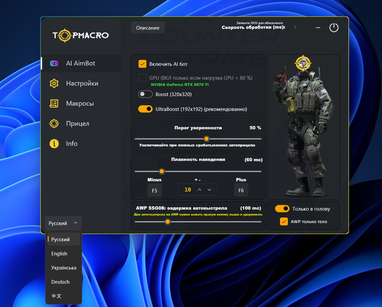Disable the Только в голову switch
Image resolution: width=382 pixels, height=307 pixels.
coord(282,209)
